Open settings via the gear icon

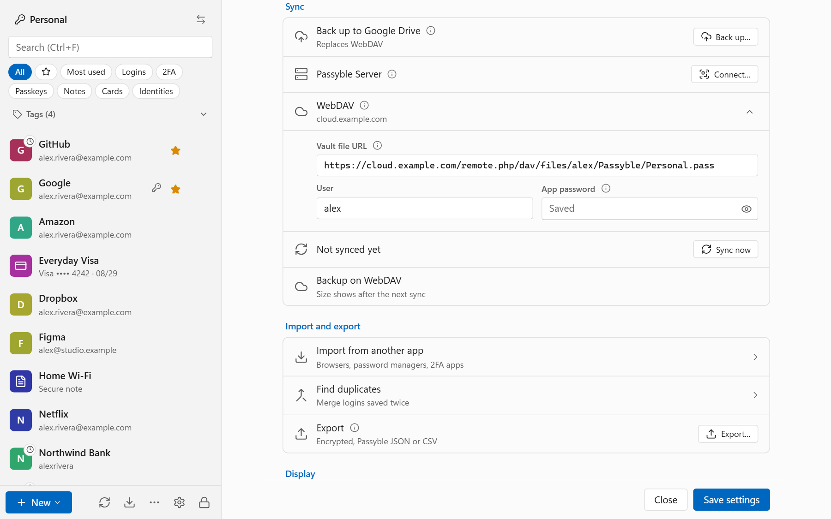tap(180, 502)
